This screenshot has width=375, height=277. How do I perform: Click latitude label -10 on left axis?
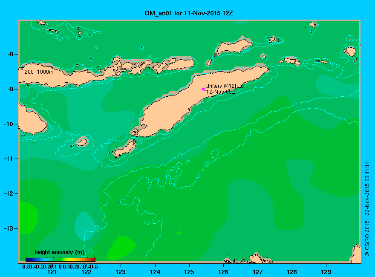pyautogui.click(x=9, y=124)
